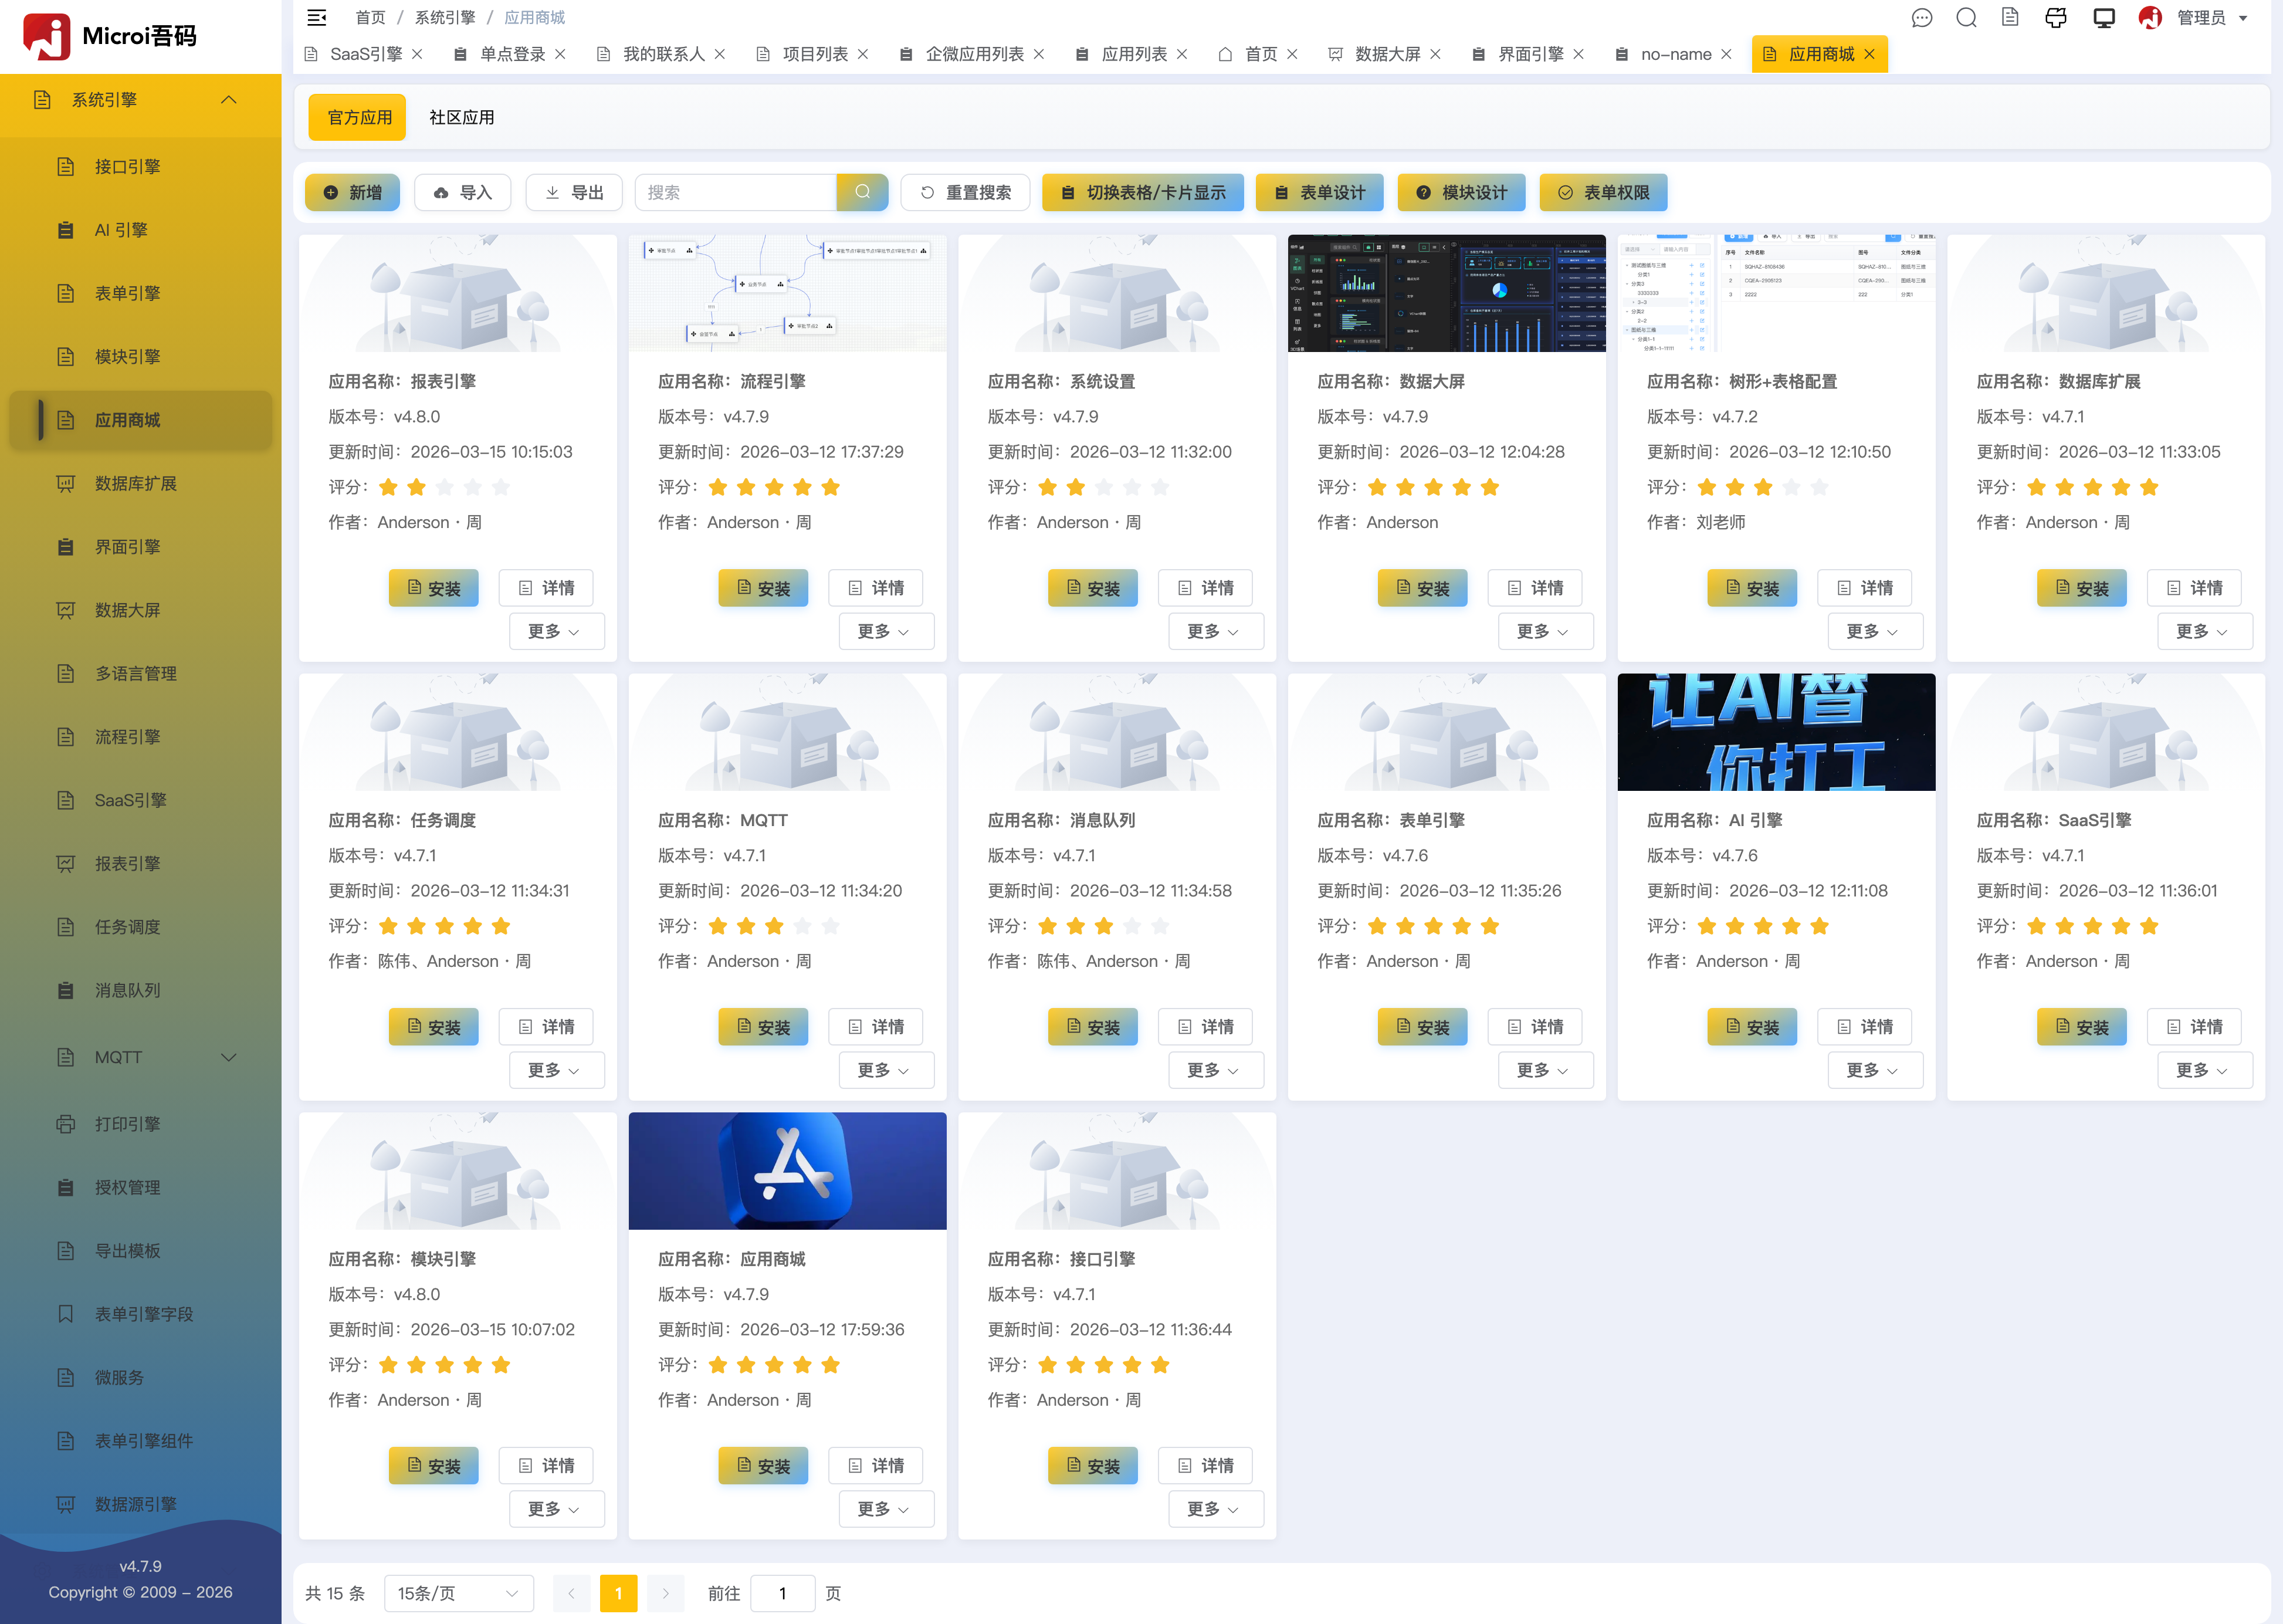Open the chat message icon in header

click(x=1921, y=18)
